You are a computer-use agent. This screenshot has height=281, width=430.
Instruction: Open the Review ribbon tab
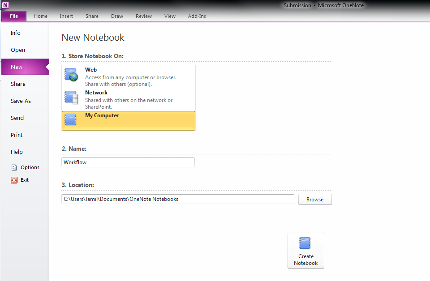[144, 16]
